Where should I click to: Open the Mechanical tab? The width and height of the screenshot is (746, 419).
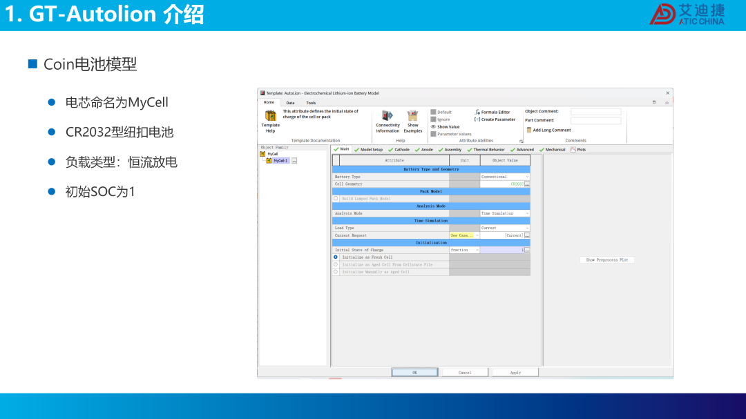552,150
